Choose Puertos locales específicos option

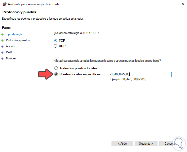56,74
